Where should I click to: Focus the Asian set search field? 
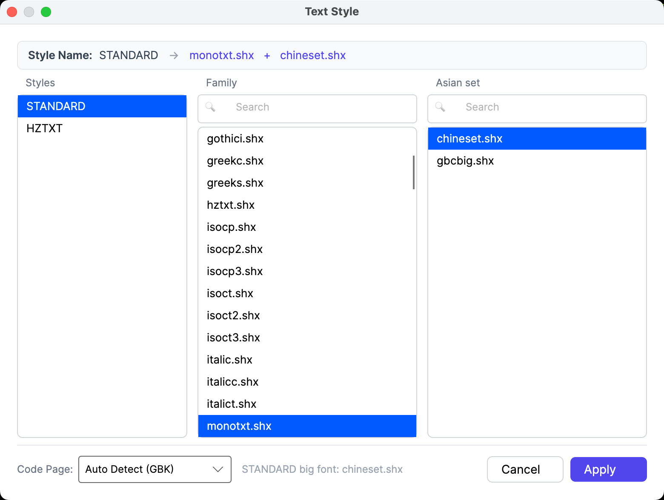[x=537, y=109]
